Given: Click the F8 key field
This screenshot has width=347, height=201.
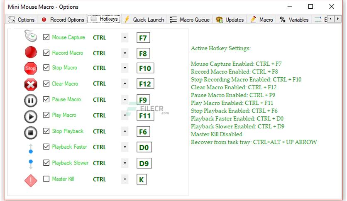Looking at the screenshot, I should click(x=143, y=53).
